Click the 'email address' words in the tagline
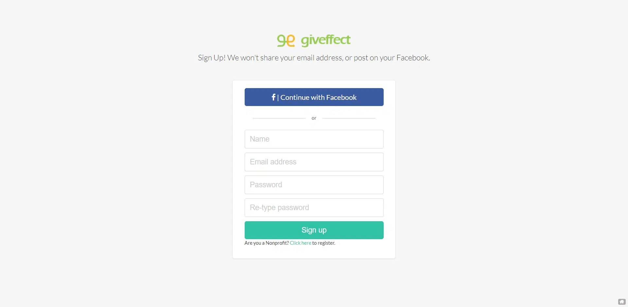628x307 pixels. (319, 58)
